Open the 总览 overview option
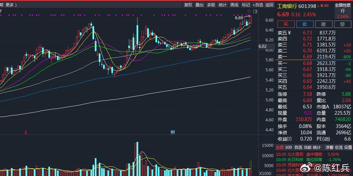 click(x=339, y=147)
